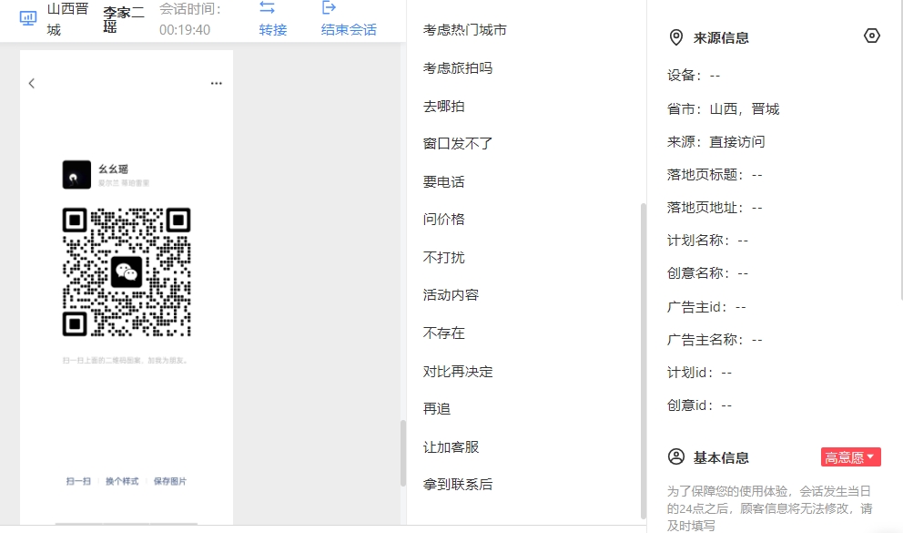Choose the 让加客服 quick reply
903x533 pixels.
(451, 447)
